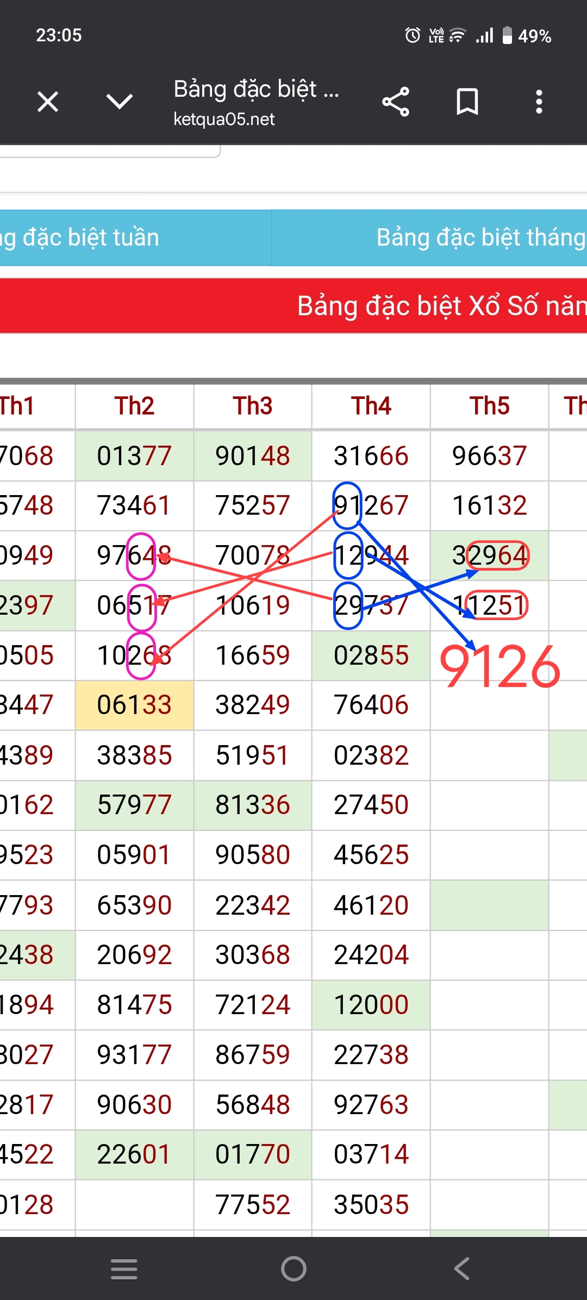The image size is (587, 1300).
Task: Bookmark this page with the bookmark icon
Action: [x=467, y=102]
